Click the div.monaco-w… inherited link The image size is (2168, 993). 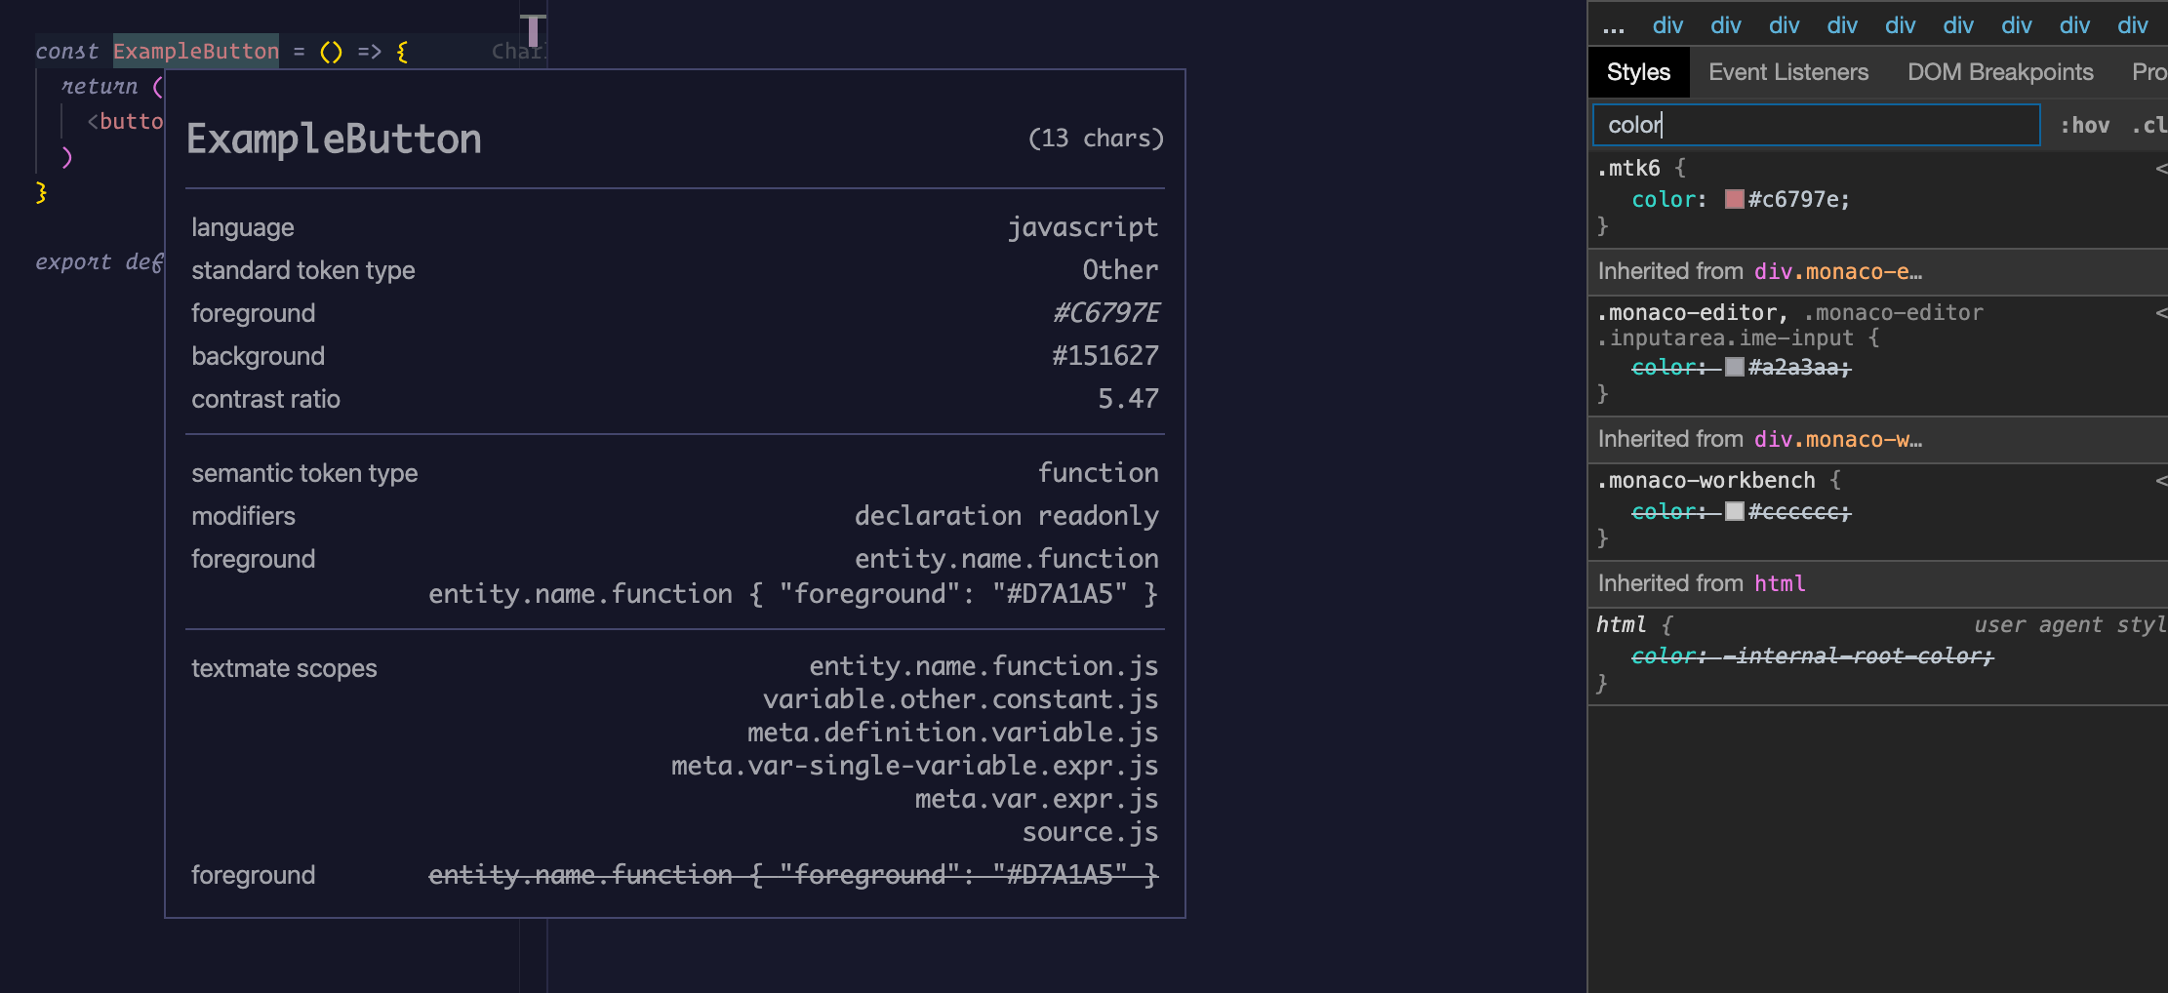(x=1838, y=439)
